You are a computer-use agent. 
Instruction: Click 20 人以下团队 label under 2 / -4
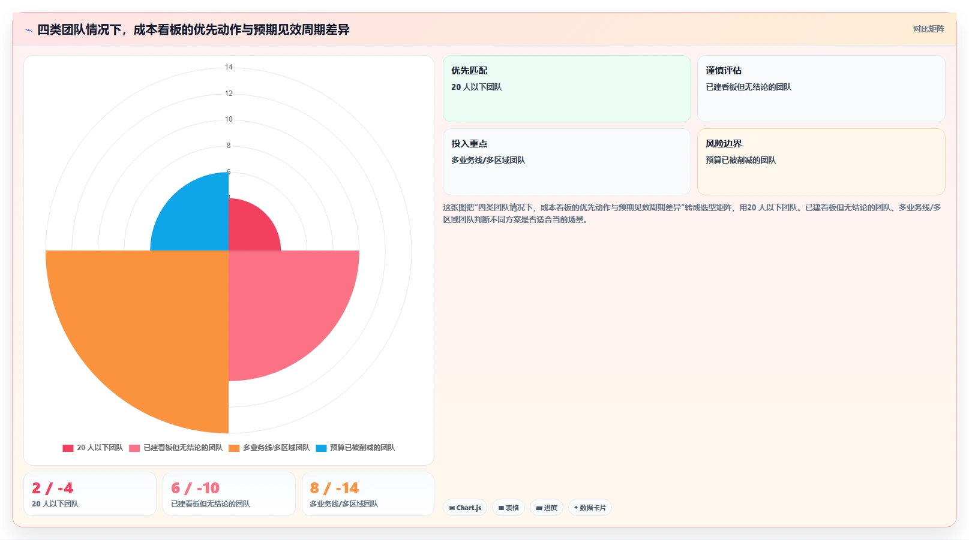(x=55, y=504)
